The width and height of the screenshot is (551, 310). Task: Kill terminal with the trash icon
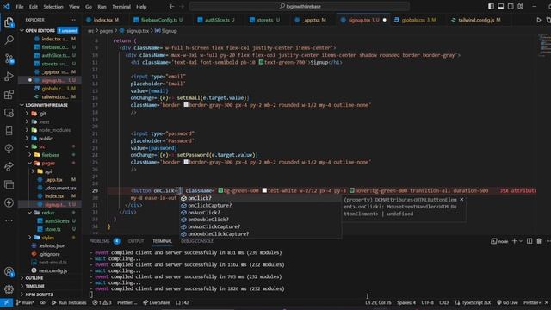[539, 241]
